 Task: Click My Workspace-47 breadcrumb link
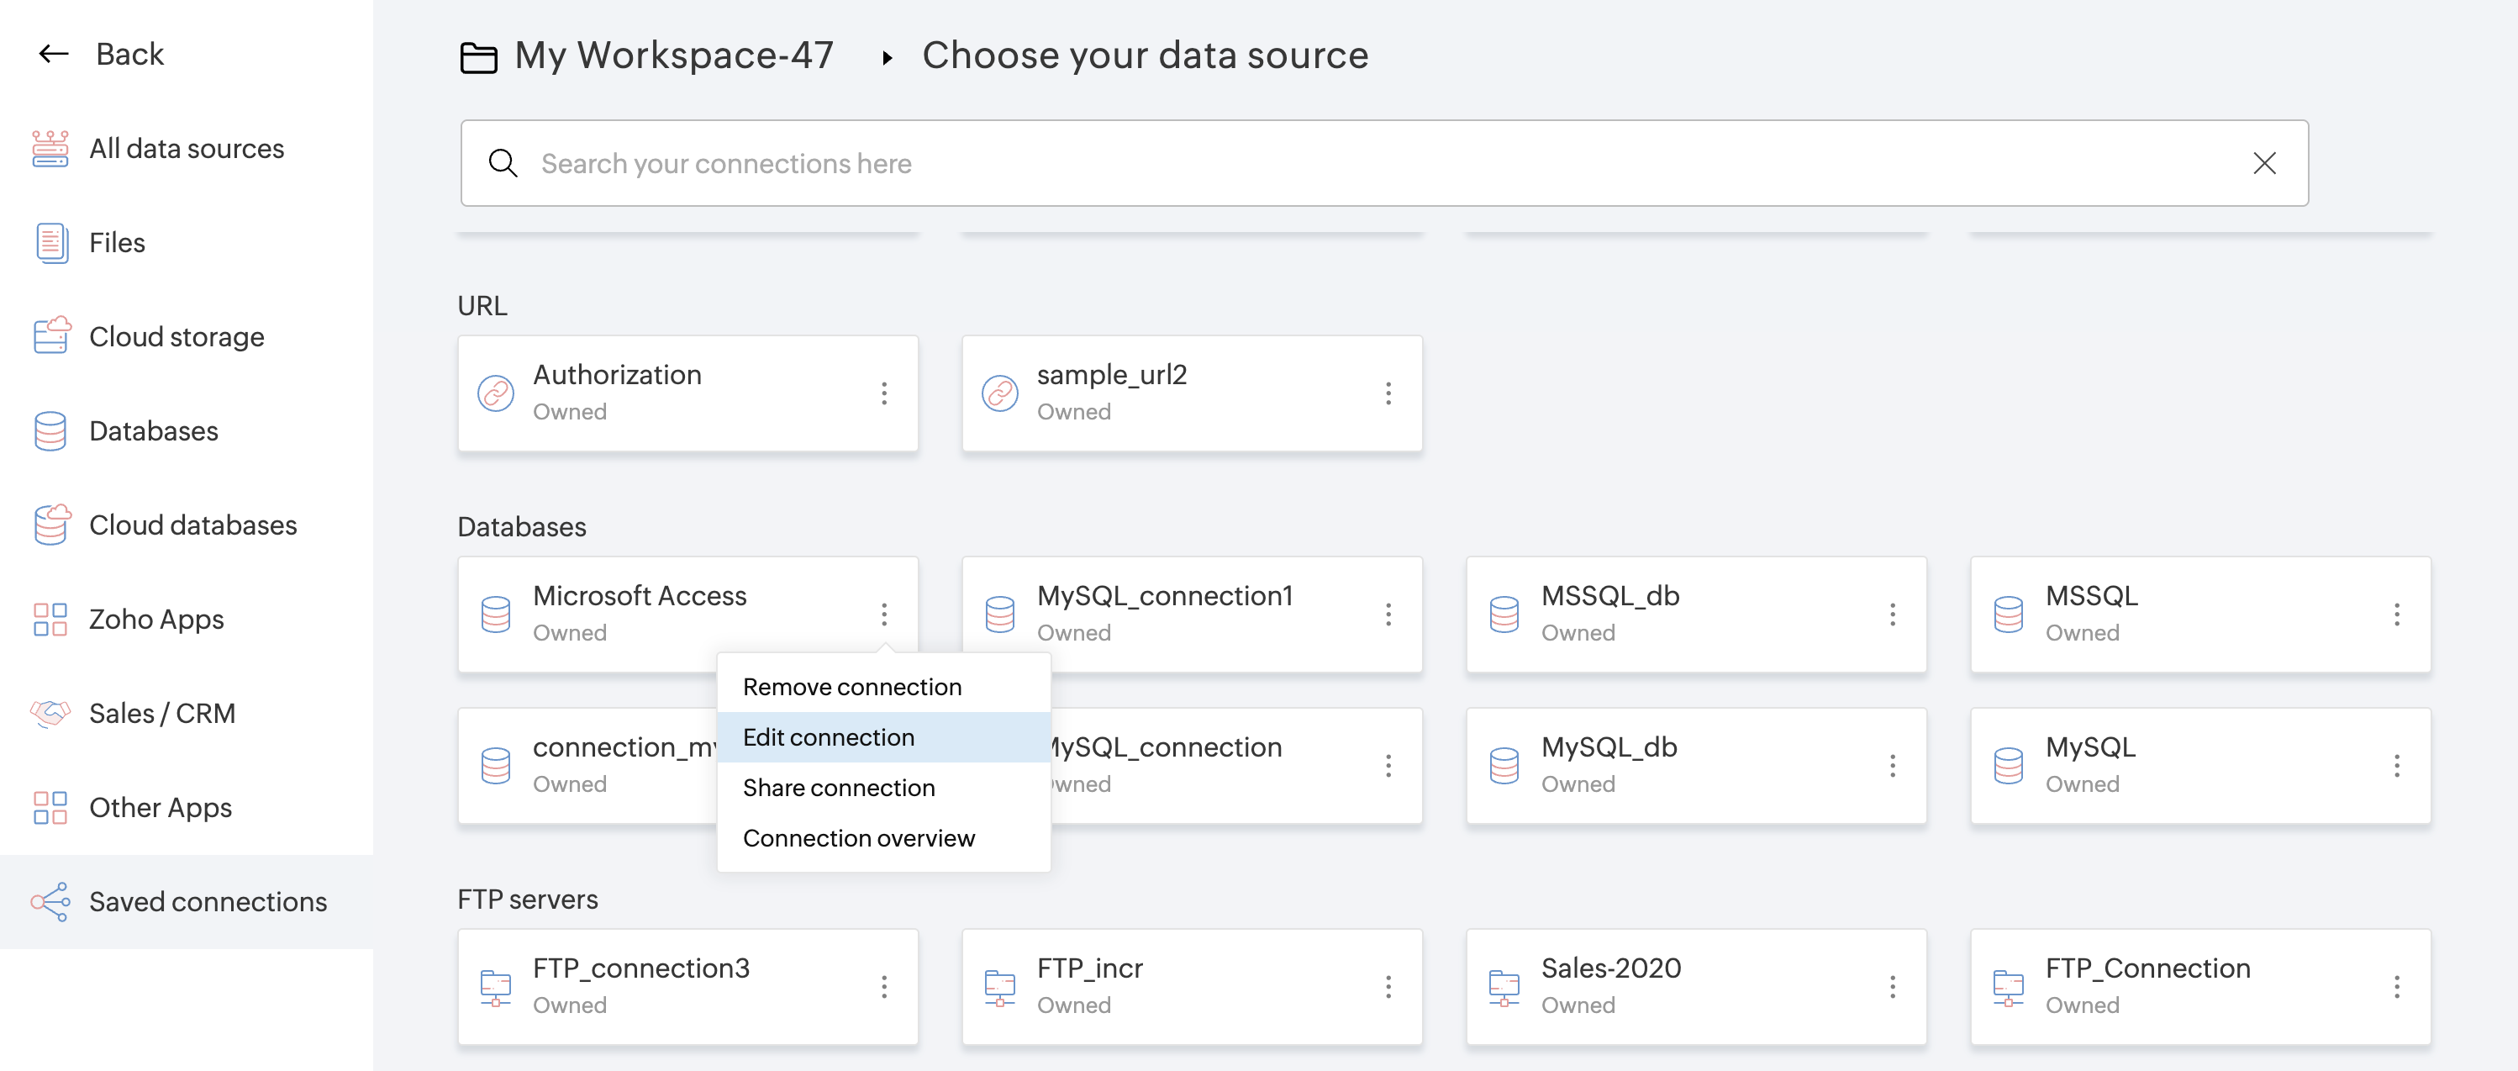(672, 55)
